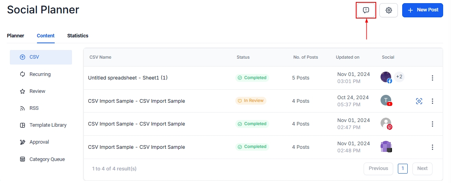Click the +2 additional social accounts badge
Viewport: 451px width, 183px height.
click(x=399, y=77)
